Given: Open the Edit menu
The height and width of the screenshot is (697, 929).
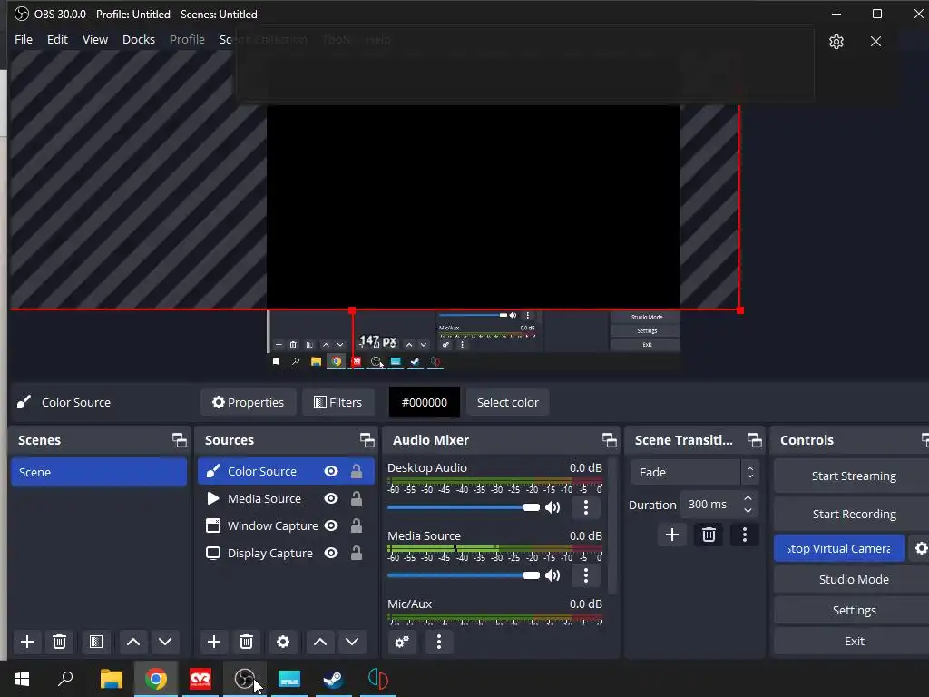Looking at the screenshot, I should click(x=57, y=40).
